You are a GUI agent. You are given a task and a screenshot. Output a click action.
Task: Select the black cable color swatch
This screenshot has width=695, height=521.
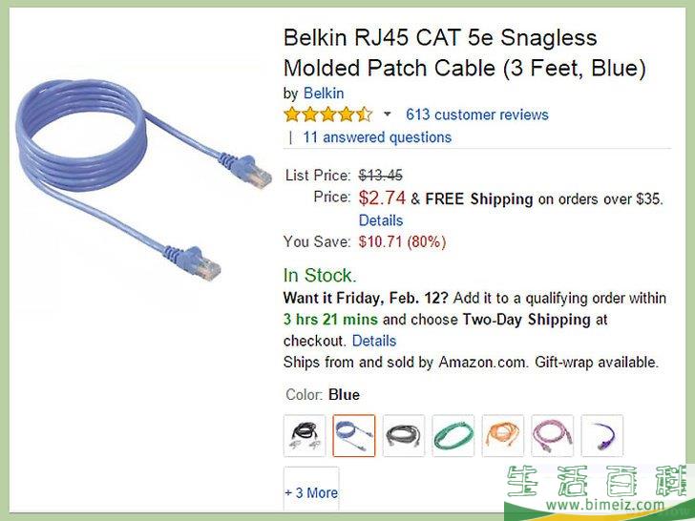(305, 436)
